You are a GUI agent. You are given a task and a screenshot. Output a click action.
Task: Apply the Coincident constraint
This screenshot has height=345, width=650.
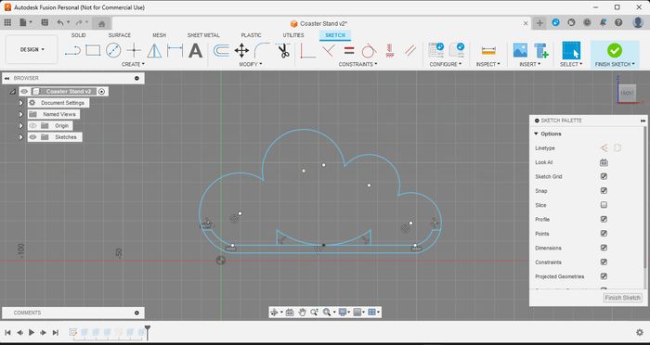point(329,50)
